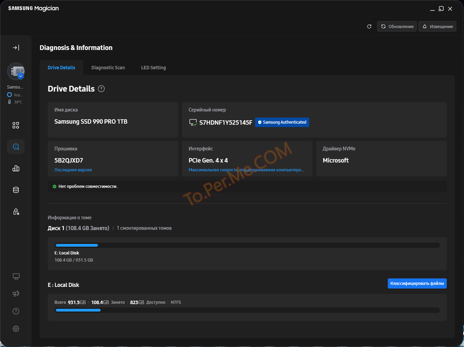Image resolution: width=464 pixels, height=347 pixels.
Task: Click the Классифицировать файлы button
Action: [x=417, y=283]
